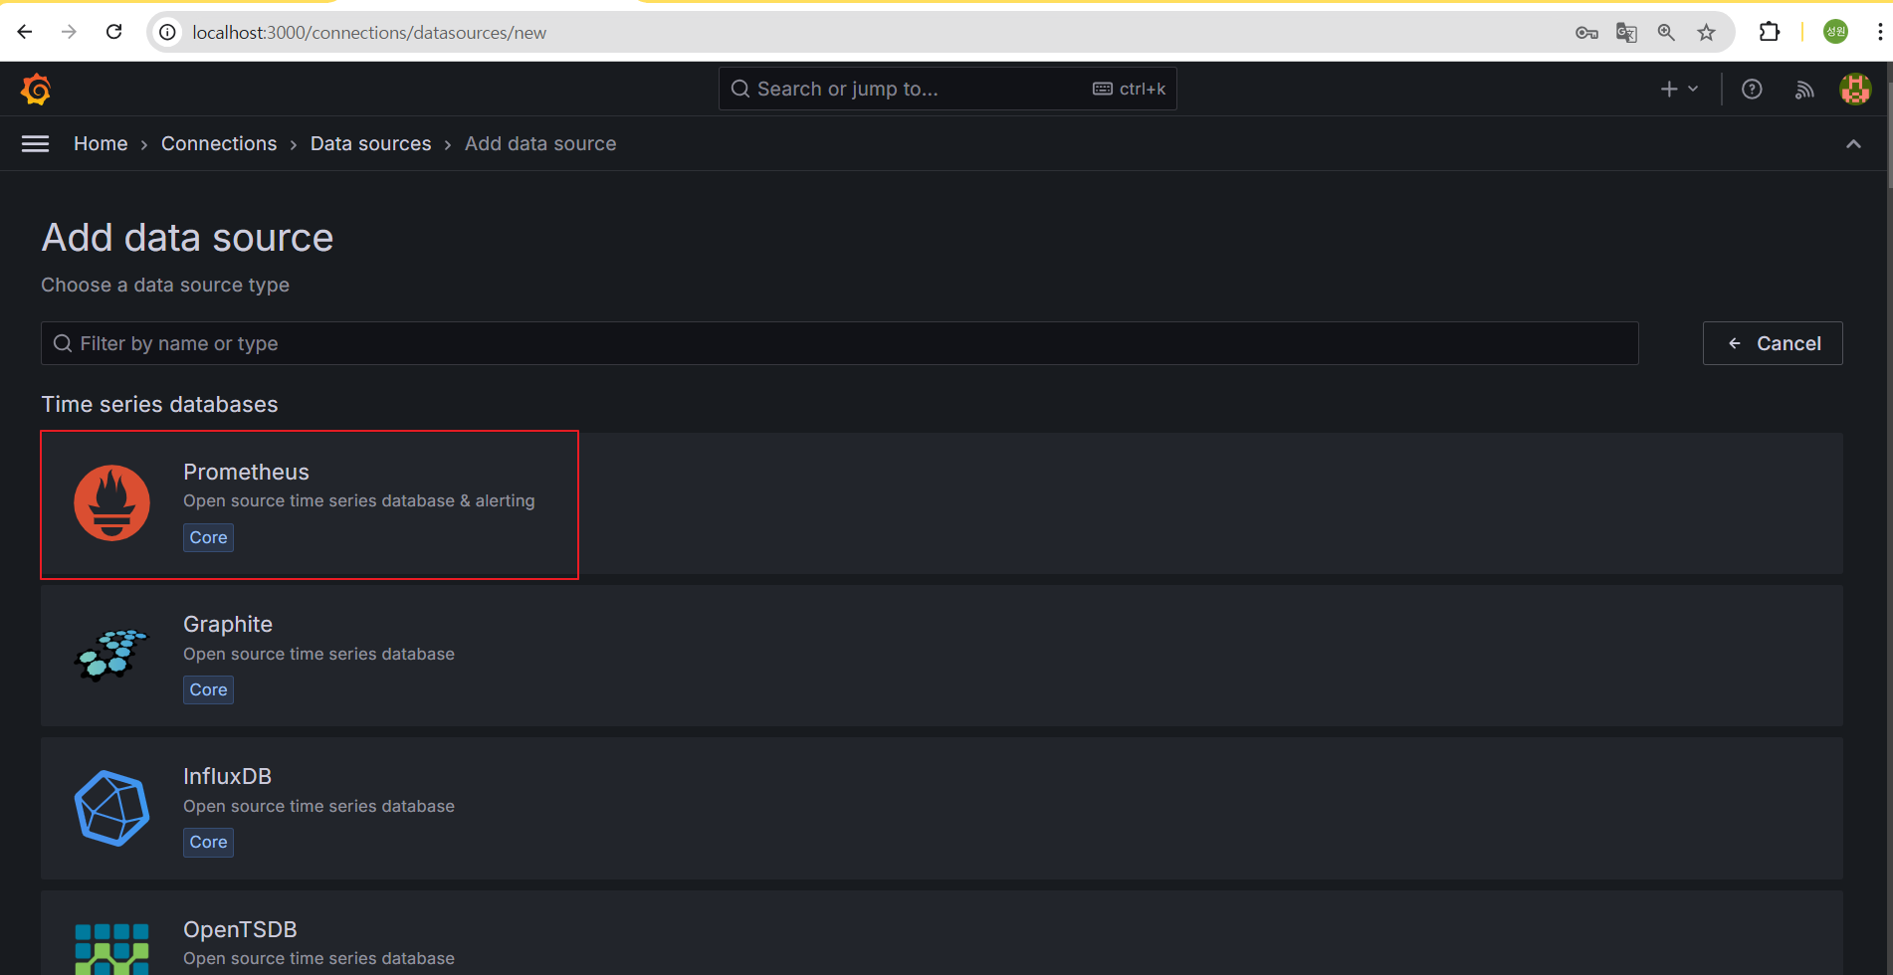The height and width of the screenshot is (975, 1893).
Task: Select the Prometheus flame logo
Action: point(111,503)
